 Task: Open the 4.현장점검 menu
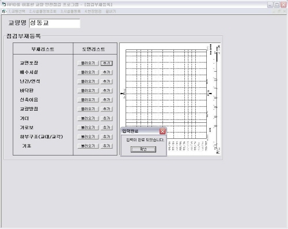pos(93,11)
